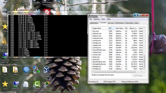Click process list scroll up arrow
This screenshot has width=166, height=93.
[x=144, y=28]
